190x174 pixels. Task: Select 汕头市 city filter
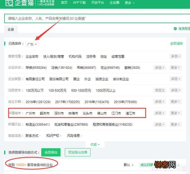tap(88, 113)
